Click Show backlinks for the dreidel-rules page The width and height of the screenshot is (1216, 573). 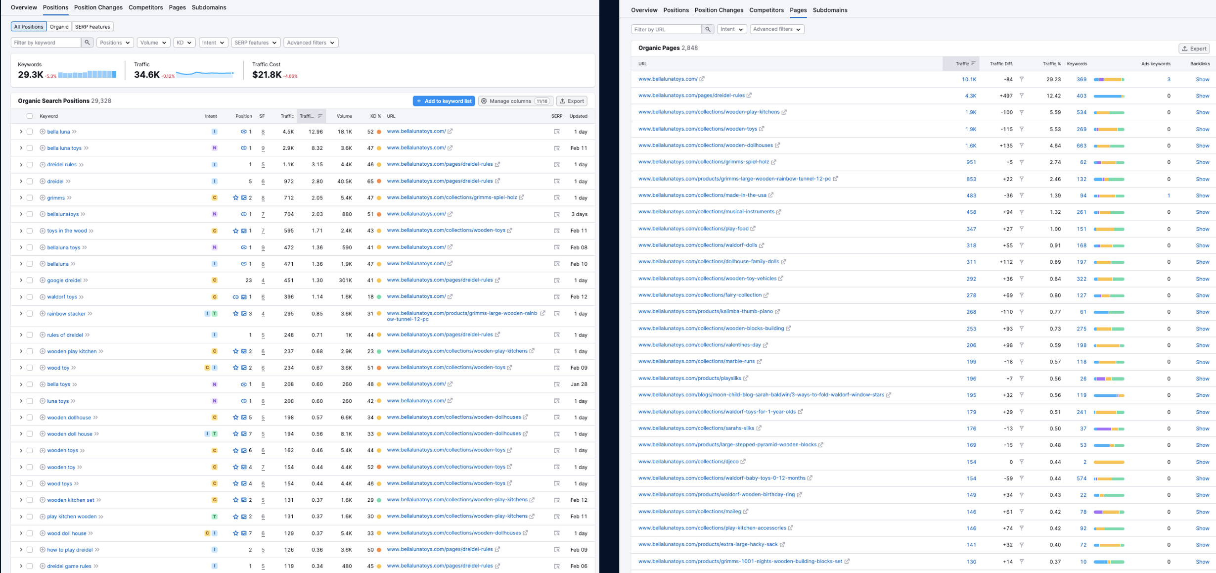[1203, 95]
